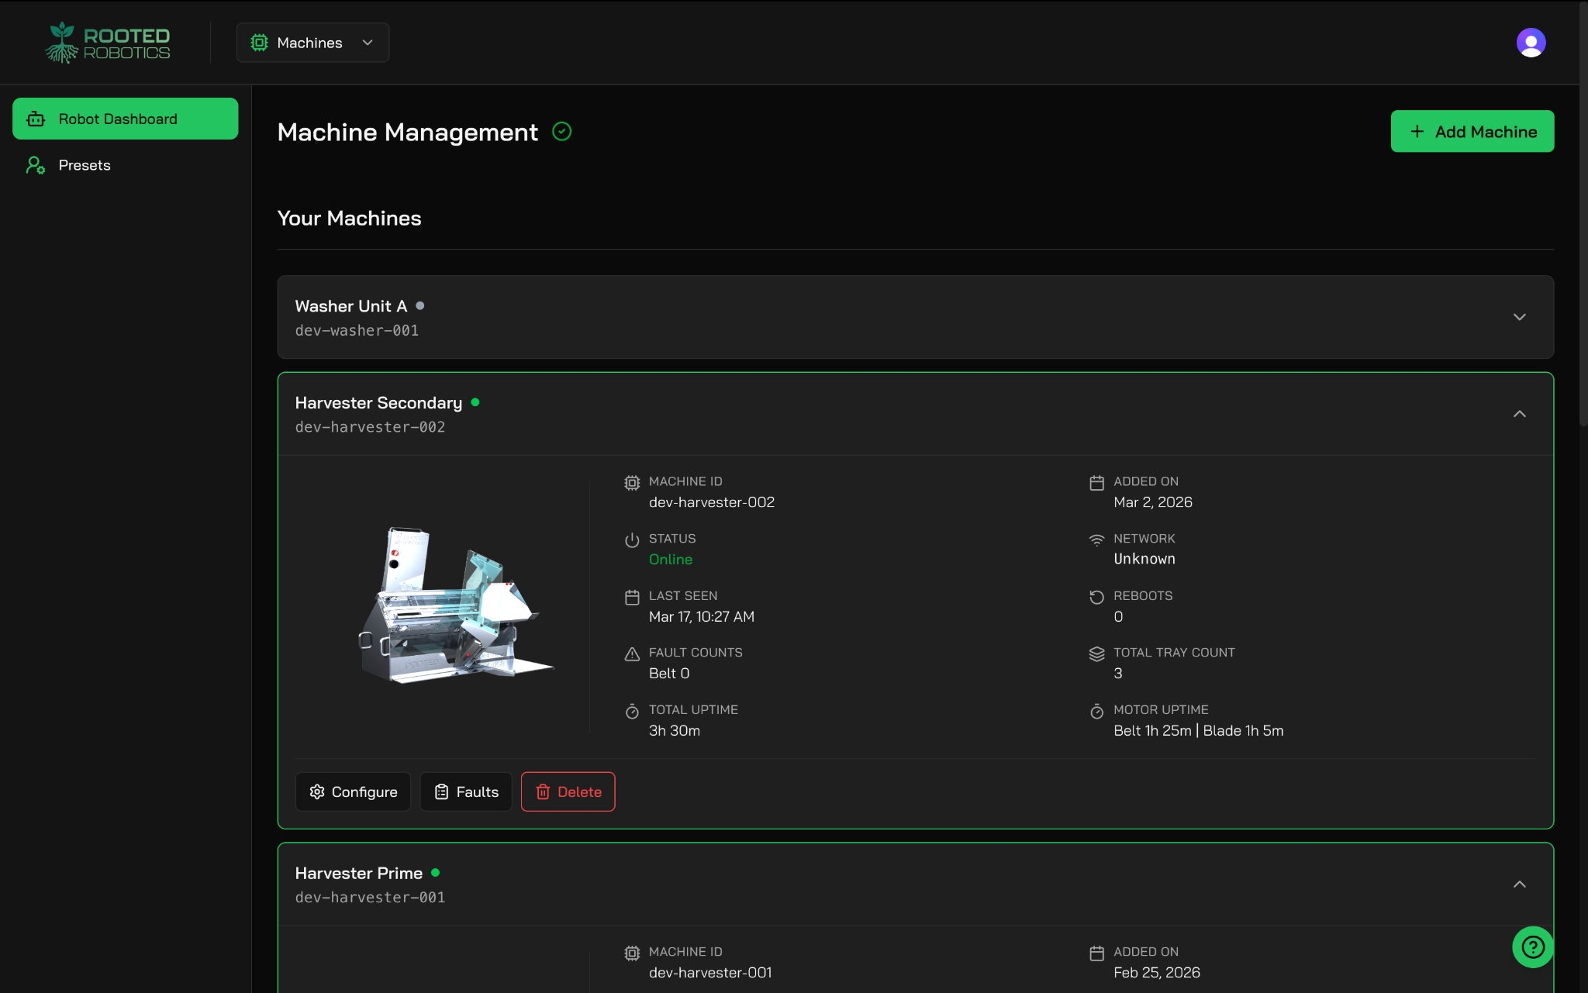Screen dimensions: 1588x993
Task: Click the red Delete button
Action: tap(568, 791)
